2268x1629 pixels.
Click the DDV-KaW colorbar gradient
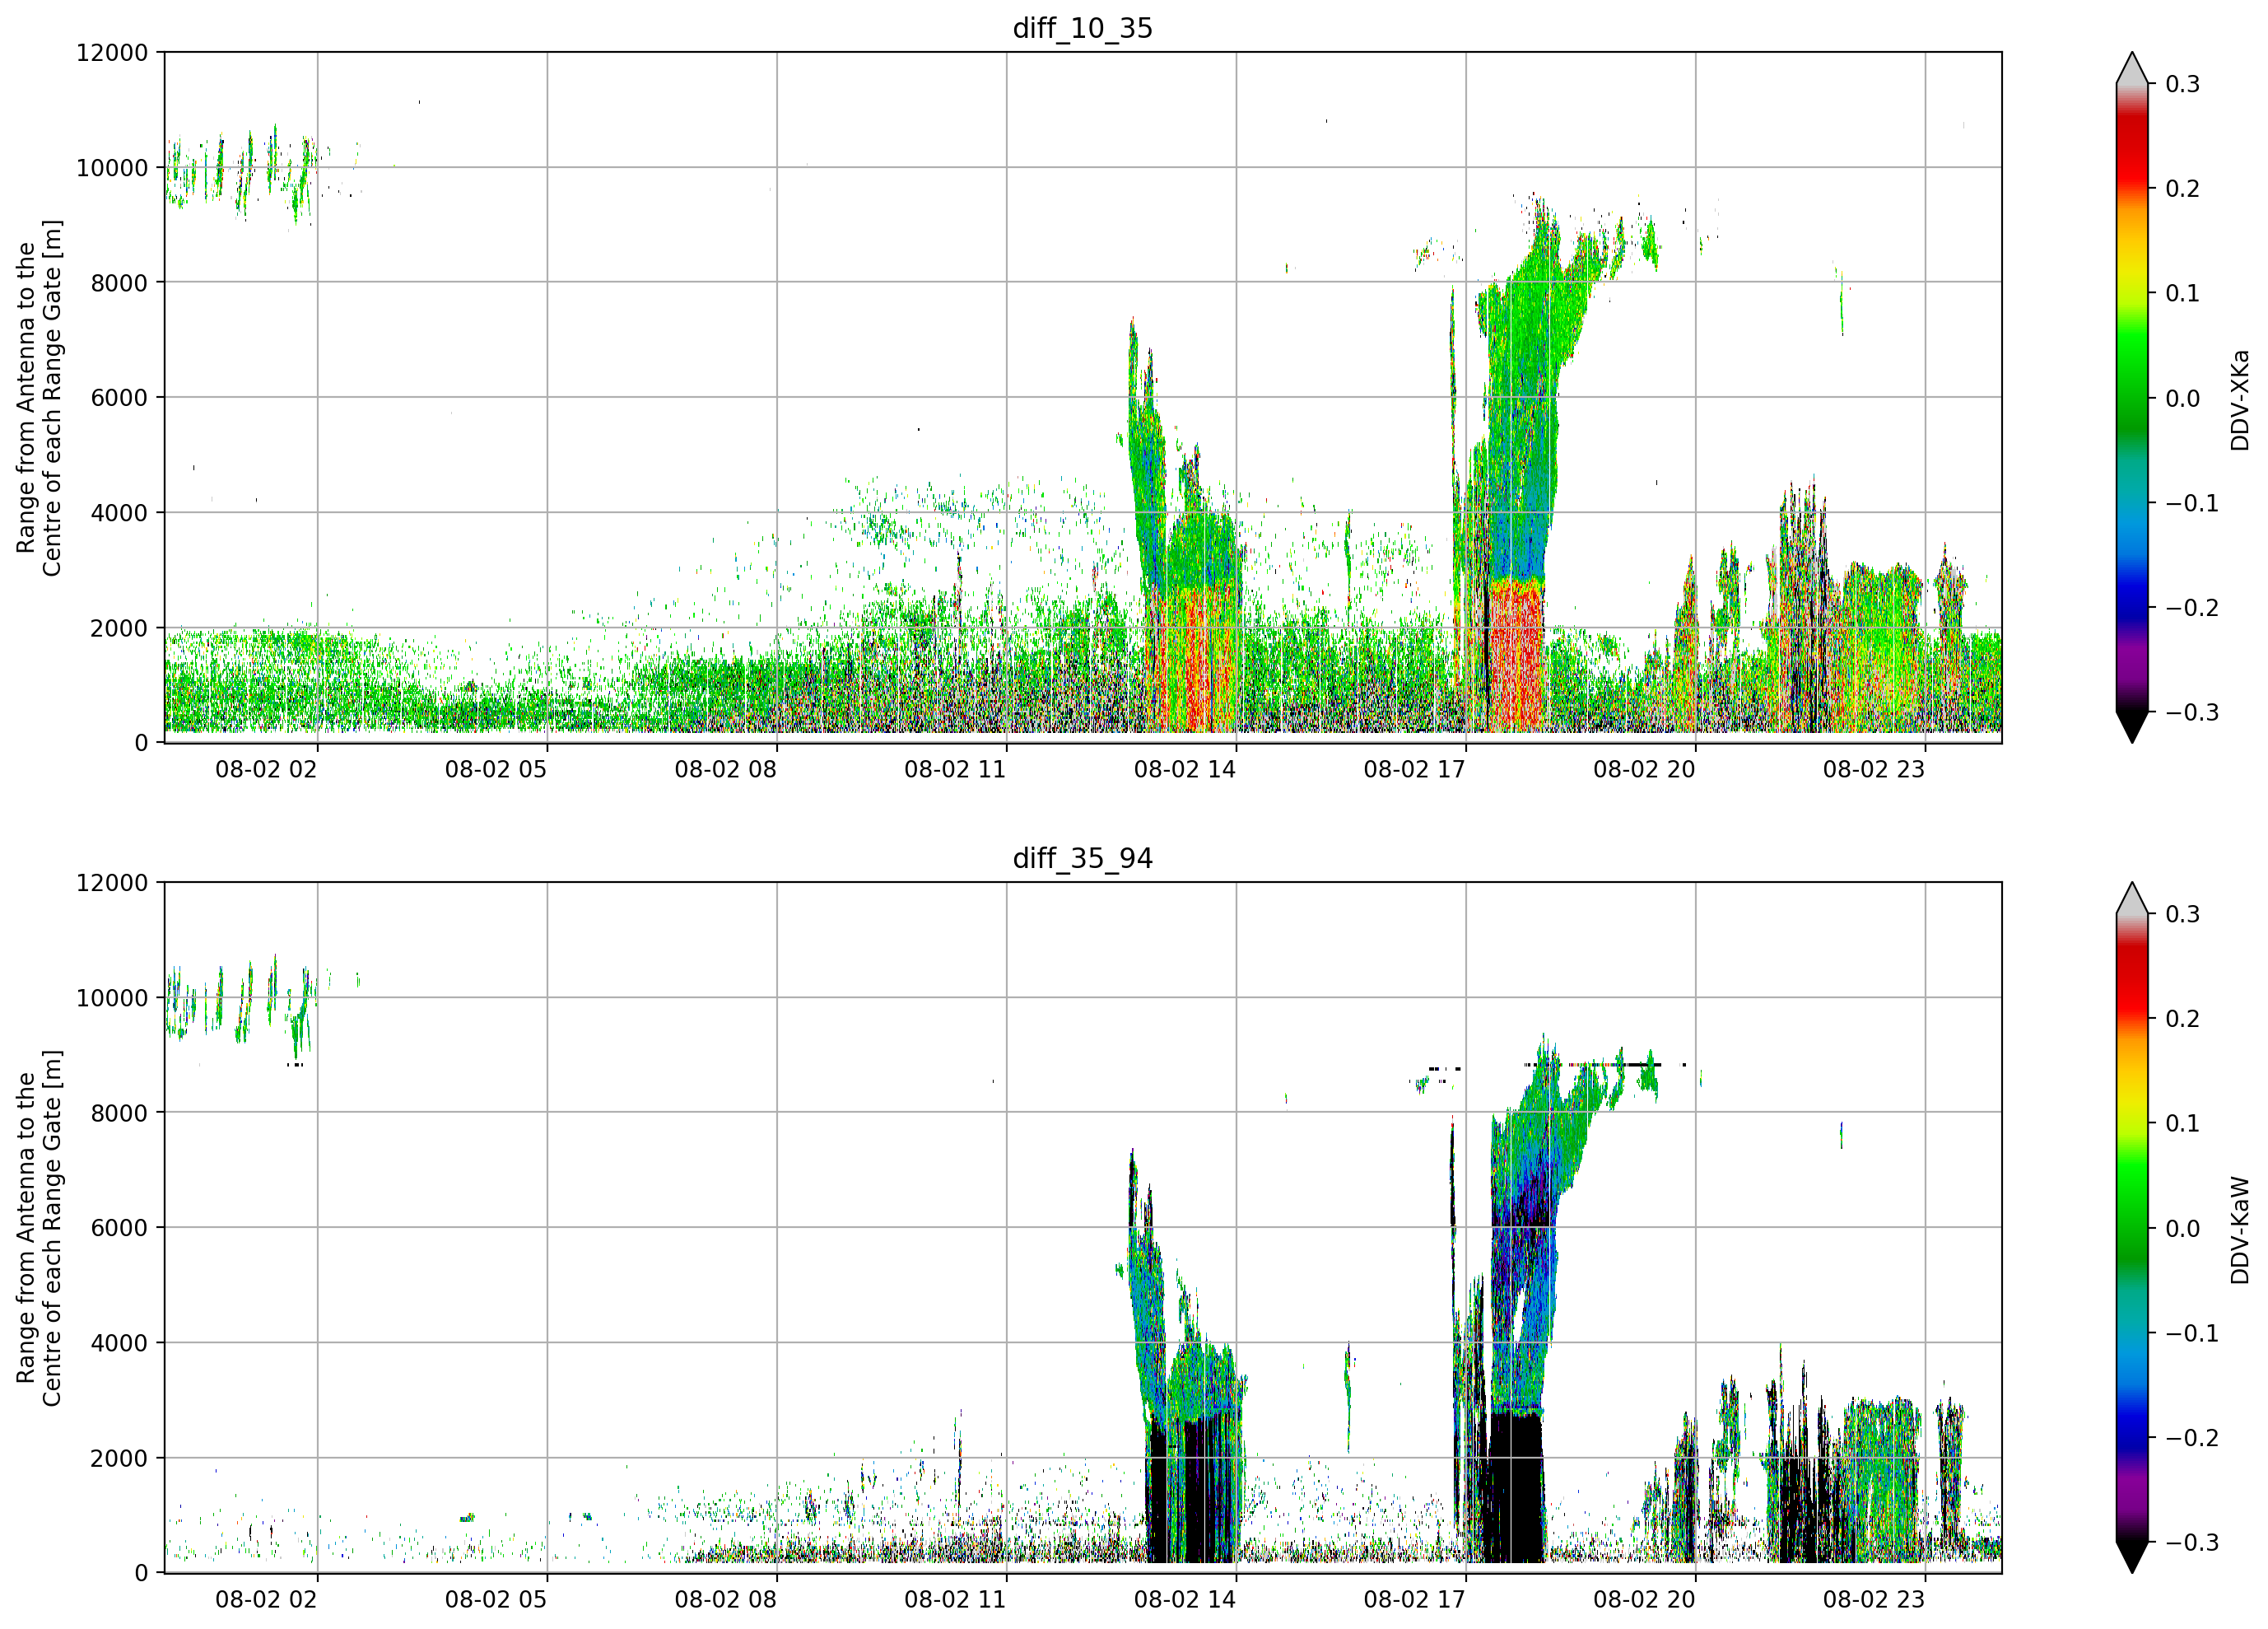tap(2132, 1228)
